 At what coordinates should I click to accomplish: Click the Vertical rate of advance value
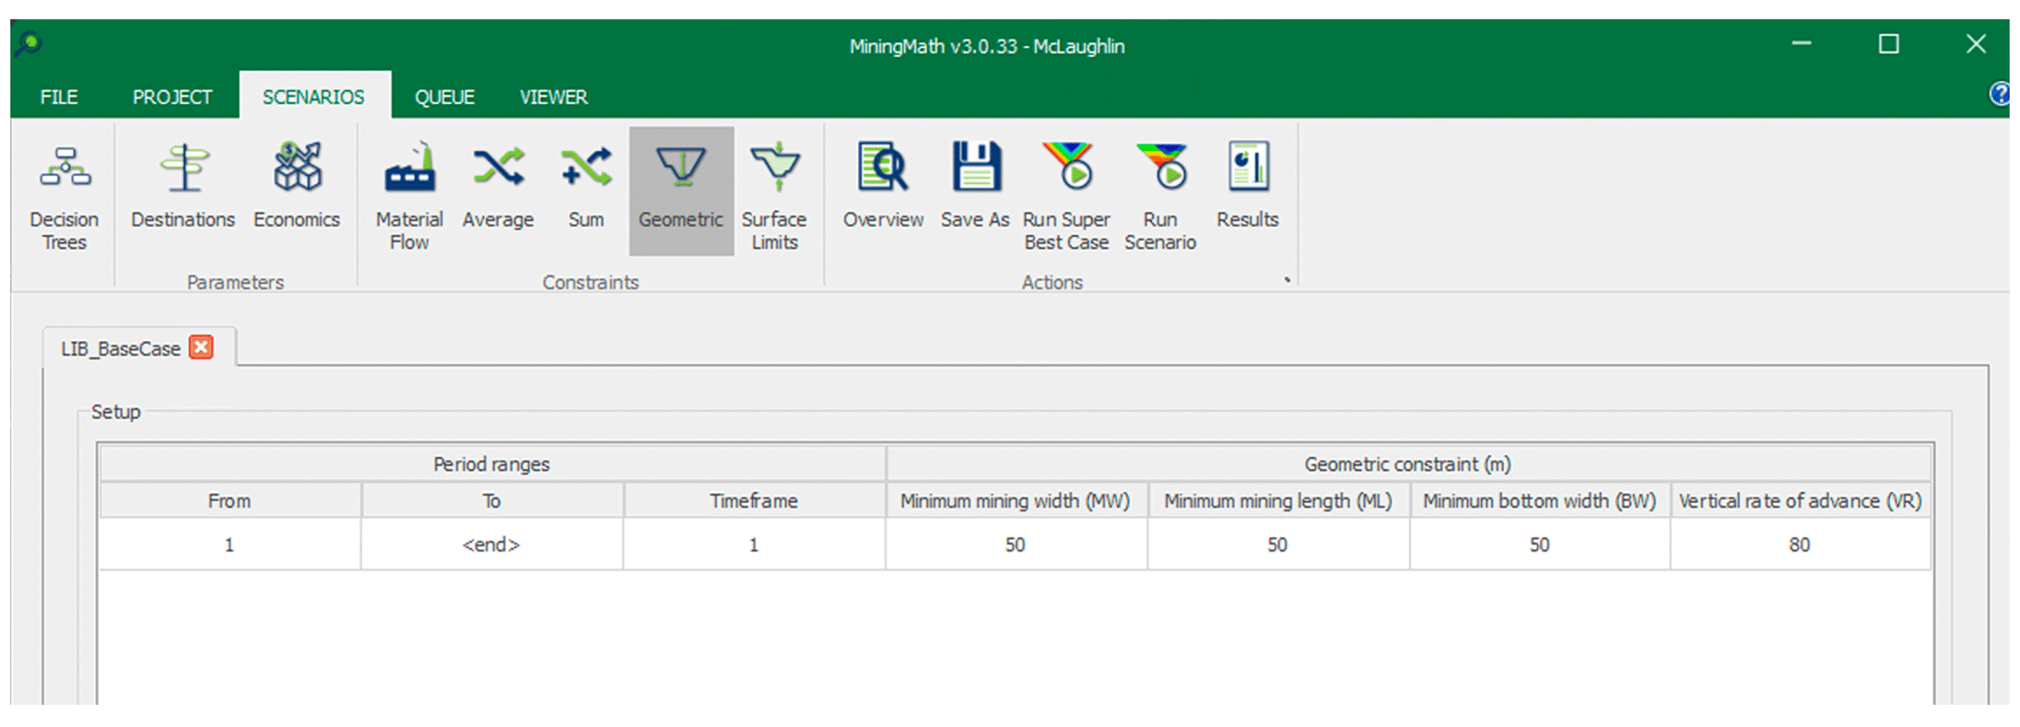1799,545
